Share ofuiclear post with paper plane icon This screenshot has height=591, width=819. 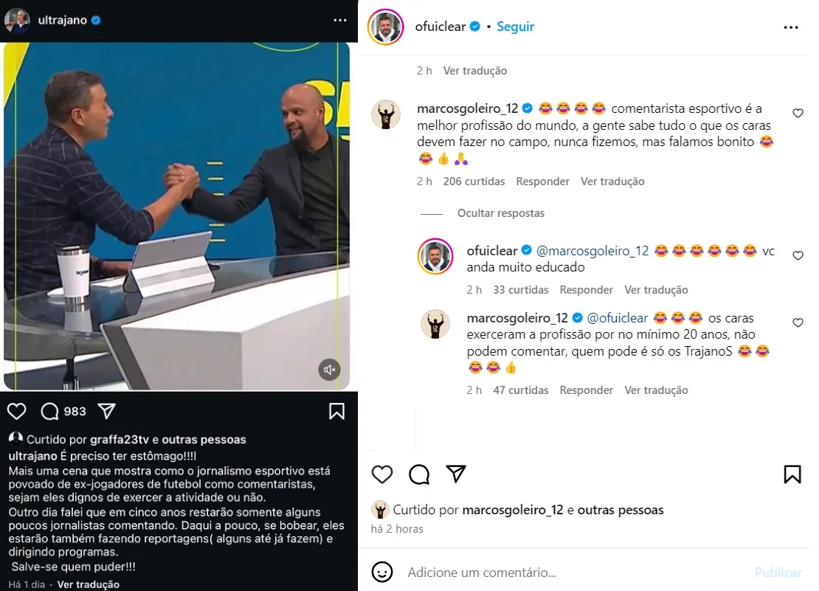[x=456, y=474]
